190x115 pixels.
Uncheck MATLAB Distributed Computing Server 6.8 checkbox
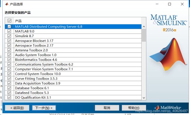(9, 27)
